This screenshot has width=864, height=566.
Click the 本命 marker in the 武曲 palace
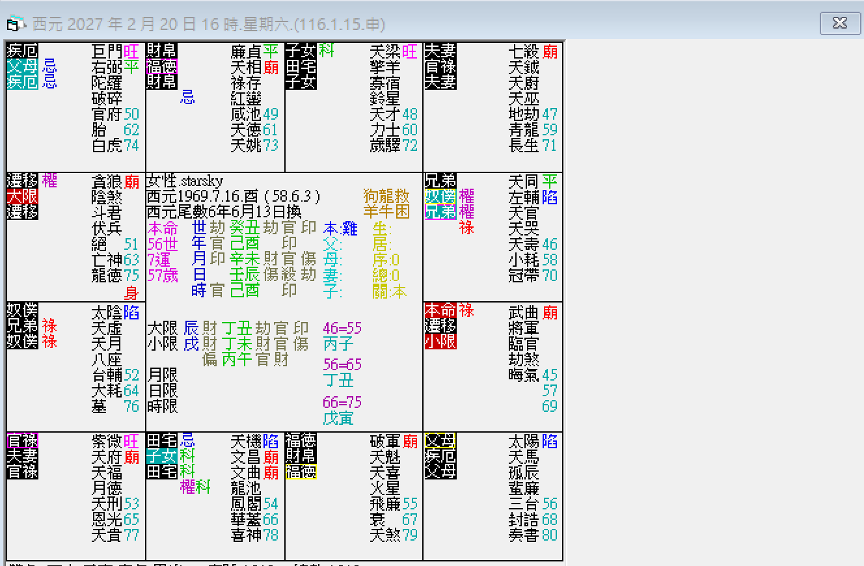pyautogui.click(x=441, y=311)
